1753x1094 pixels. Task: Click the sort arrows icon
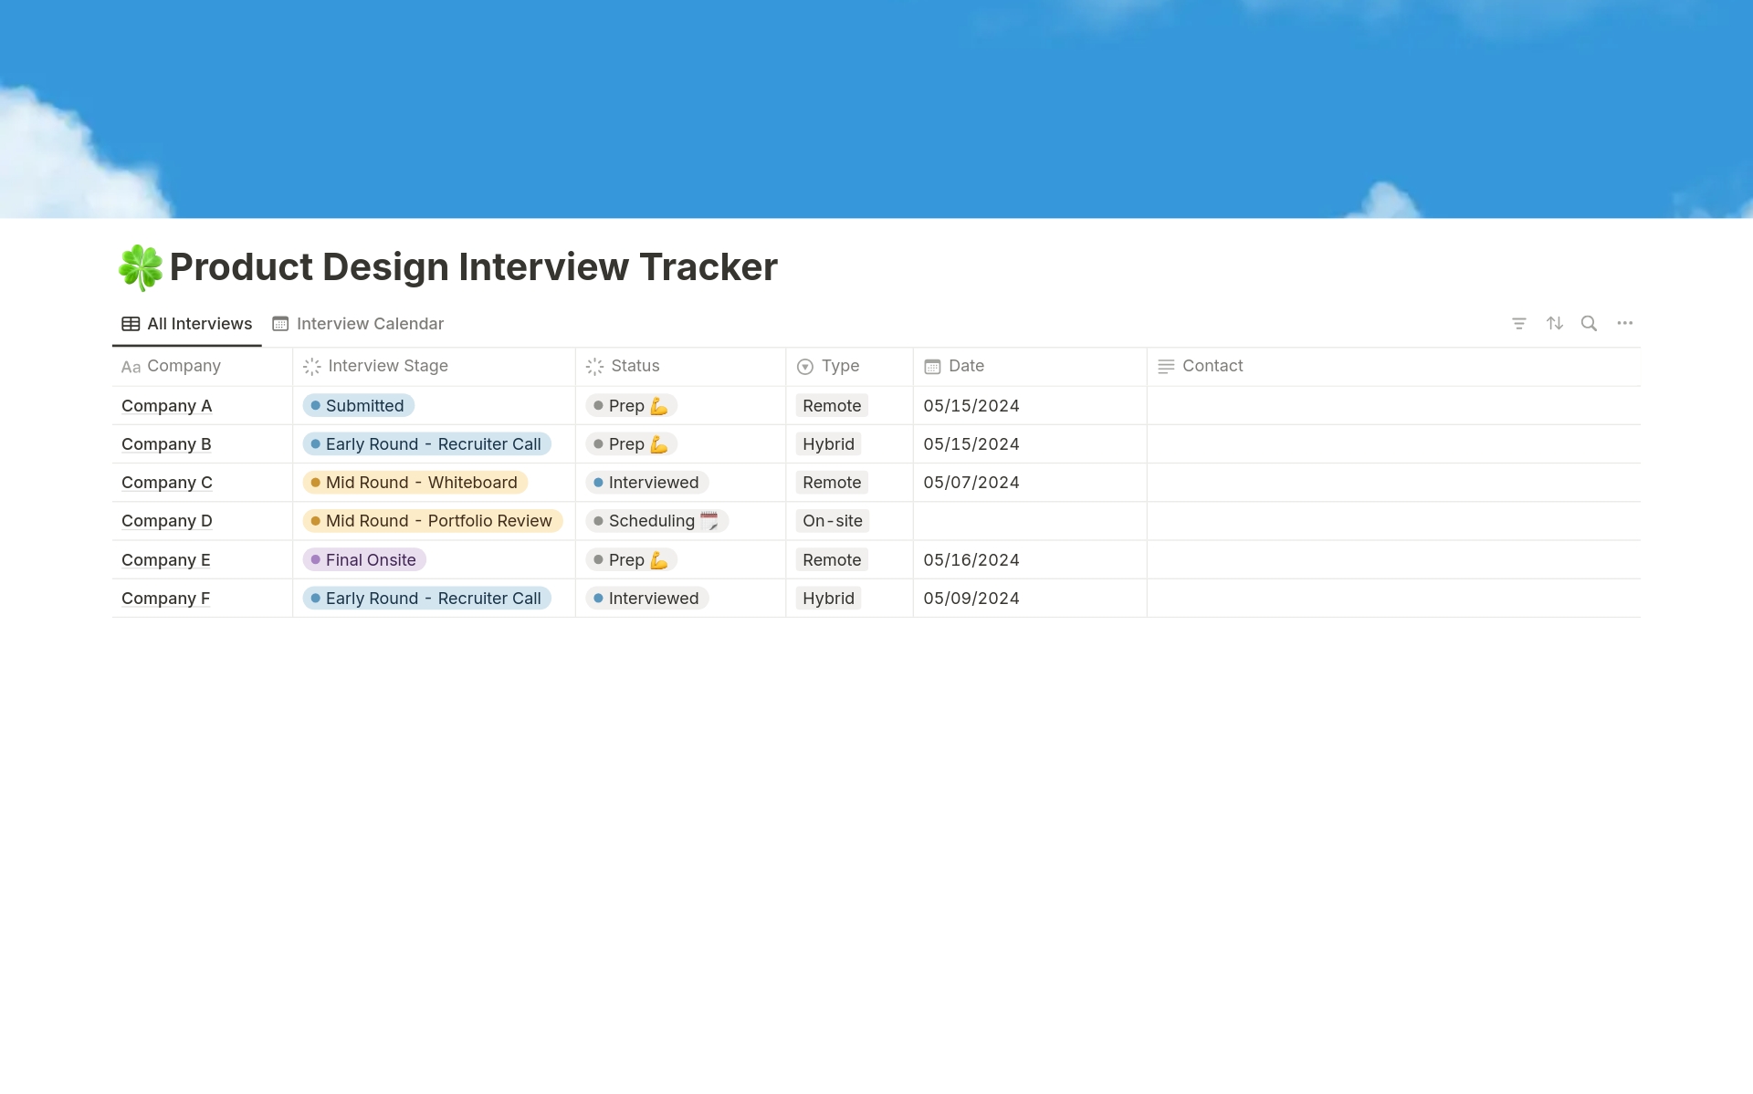(x=1554, y=323)
